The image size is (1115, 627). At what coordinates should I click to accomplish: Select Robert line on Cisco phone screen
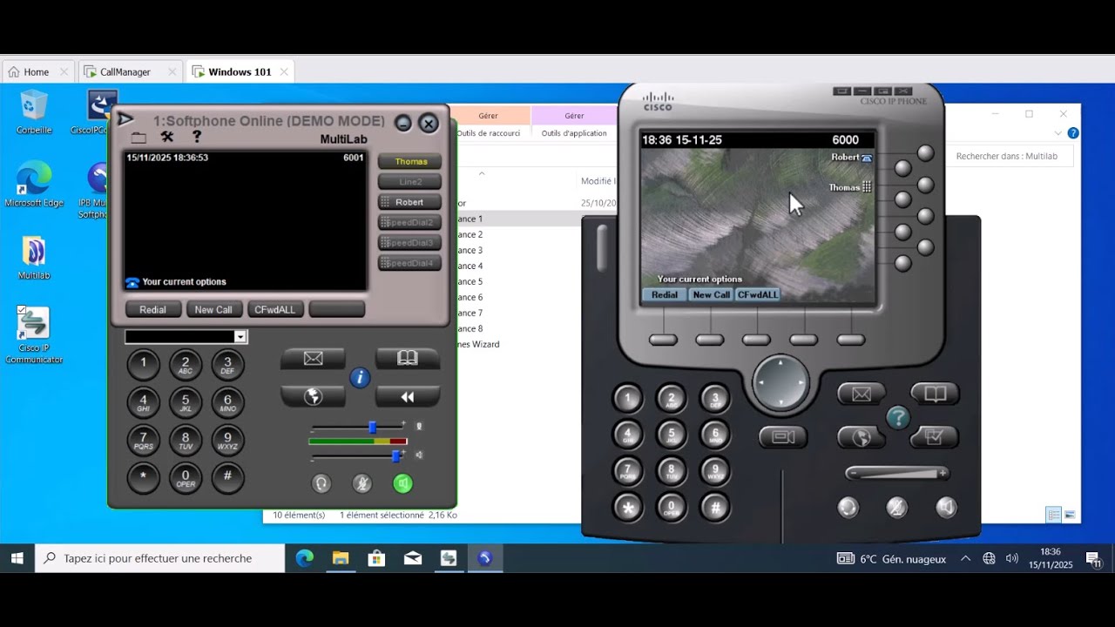pos(851,158)
